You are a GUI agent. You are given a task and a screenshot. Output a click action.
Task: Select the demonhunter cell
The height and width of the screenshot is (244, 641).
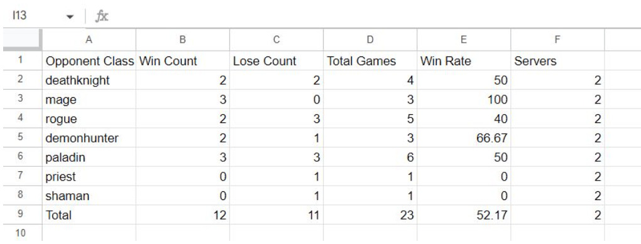pos(89,138)
